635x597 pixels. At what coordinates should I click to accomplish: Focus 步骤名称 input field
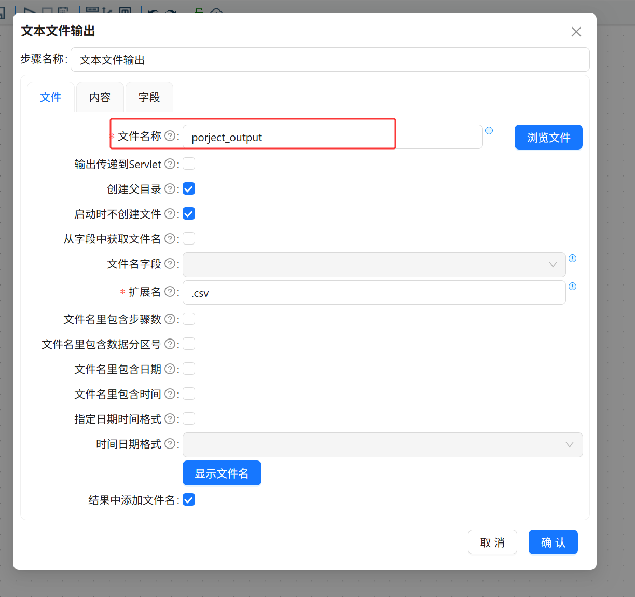tap(330, 60)
